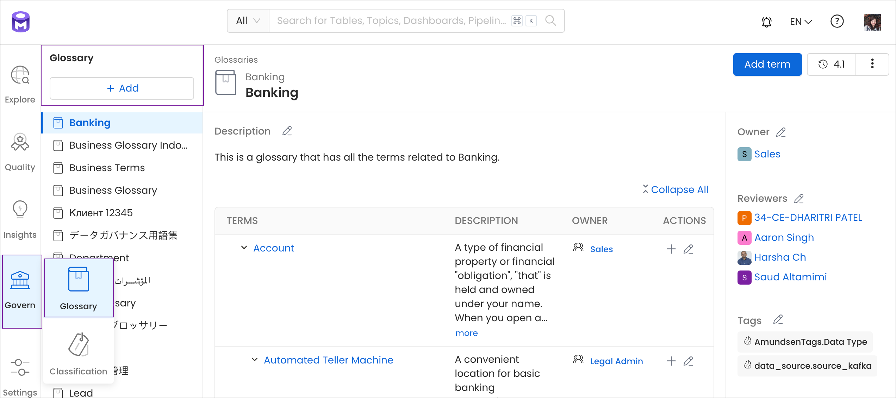Click the + Add glossary button

pyautogui.click(x=122, y=88)
